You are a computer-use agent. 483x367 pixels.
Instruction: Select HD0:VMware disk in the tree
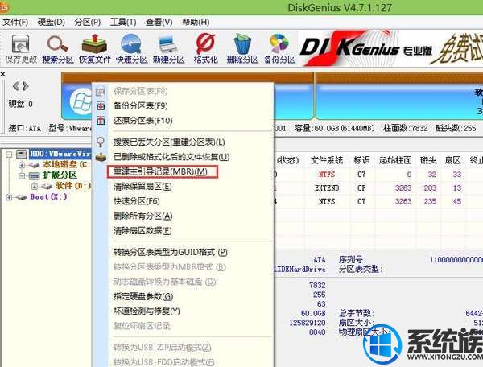tap(60, 154)
